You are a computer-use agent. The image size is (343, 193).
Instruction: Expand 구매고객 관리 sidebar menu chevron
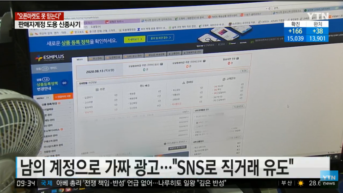[x=71, y=139]
